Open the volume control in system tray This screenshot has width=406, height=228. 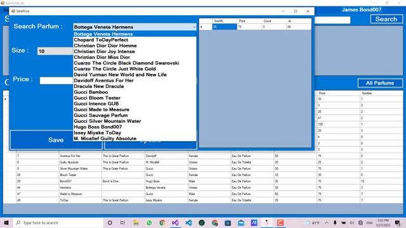pyautogui.click(x=351, y=222)
